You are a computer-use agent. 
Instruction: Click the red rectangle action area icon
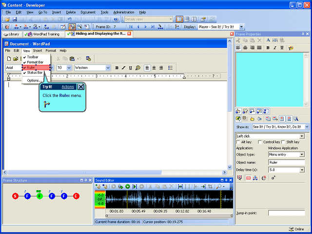[x=248, y=178]
